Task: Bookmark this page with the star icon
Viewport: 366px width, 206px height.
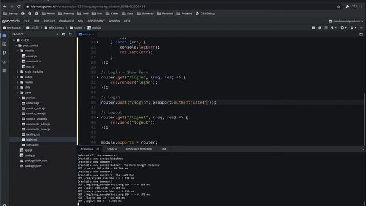Action: coord(339,7)
